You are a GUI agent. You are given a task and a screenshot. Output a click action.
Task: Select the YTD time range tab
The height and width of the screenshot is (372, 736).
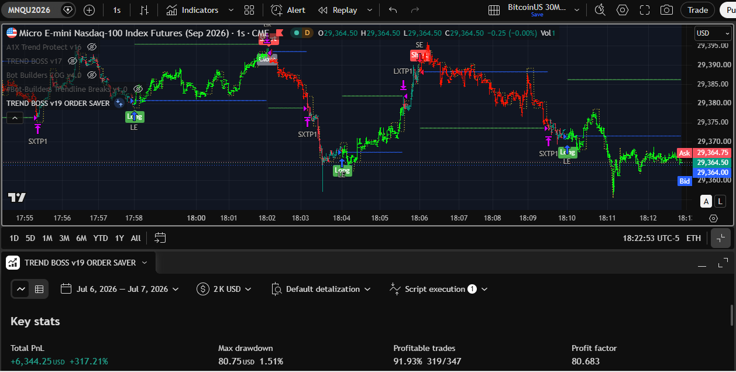point(101,238)
